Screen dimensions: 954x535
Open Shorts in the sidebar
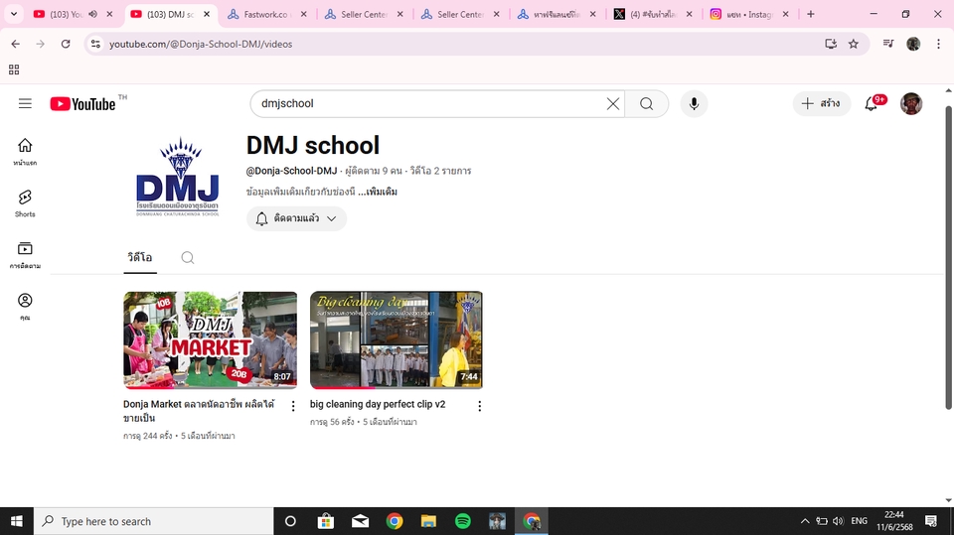click(x=25, y=202)
